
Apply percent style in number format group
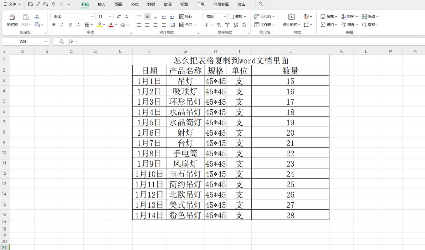[x=219, y=25]
